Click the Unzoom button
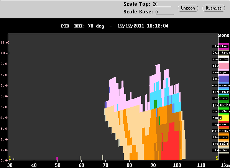The height and width of the screenshot is (168, 230). click(x=188, y=8)
